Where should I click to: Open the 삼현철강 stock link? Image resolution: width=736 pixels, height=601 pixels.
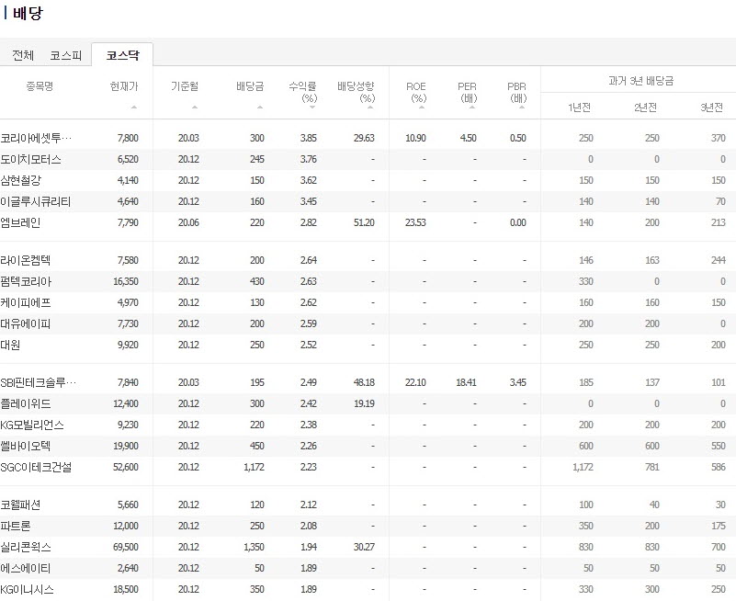(x=20, y=180)
